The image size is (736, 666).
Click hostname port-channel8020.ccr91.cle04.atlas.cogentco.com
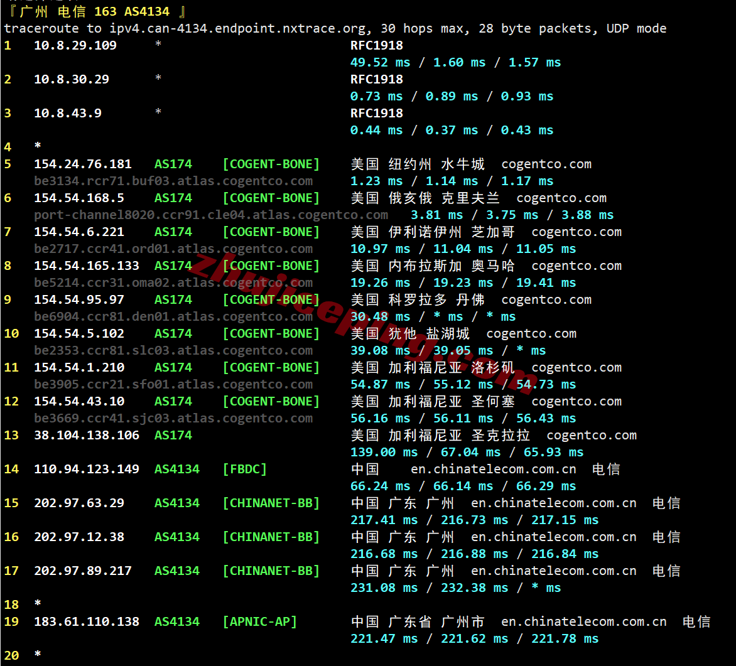211,215
